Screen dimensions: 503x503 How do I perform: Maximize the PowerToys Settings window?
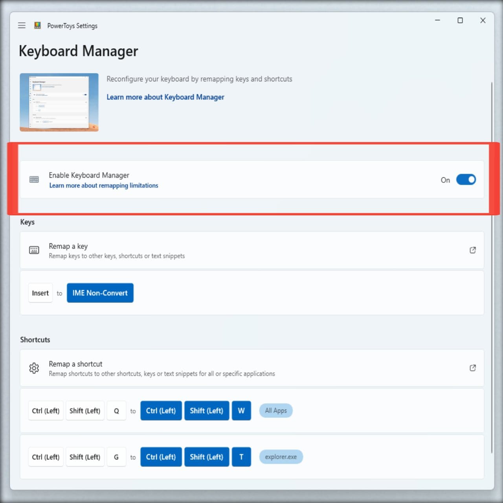click(460, 20)
